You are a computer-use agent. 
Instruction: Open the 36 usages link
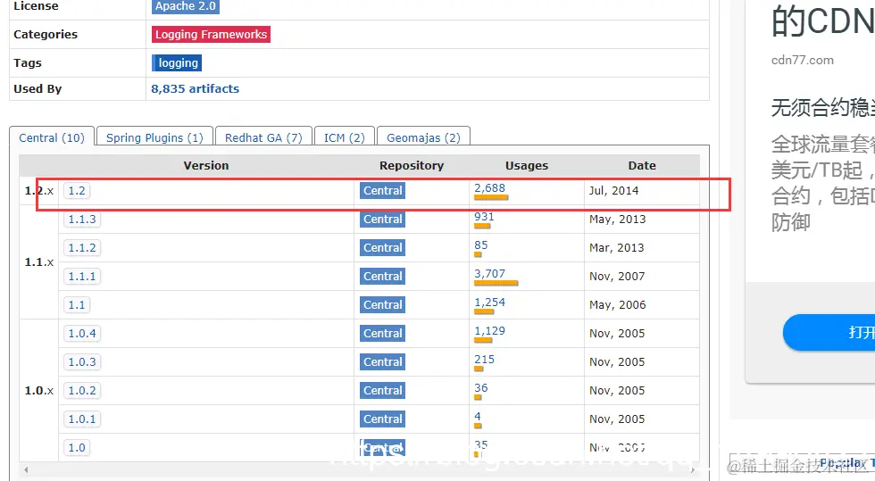click(x=480, y=387)
